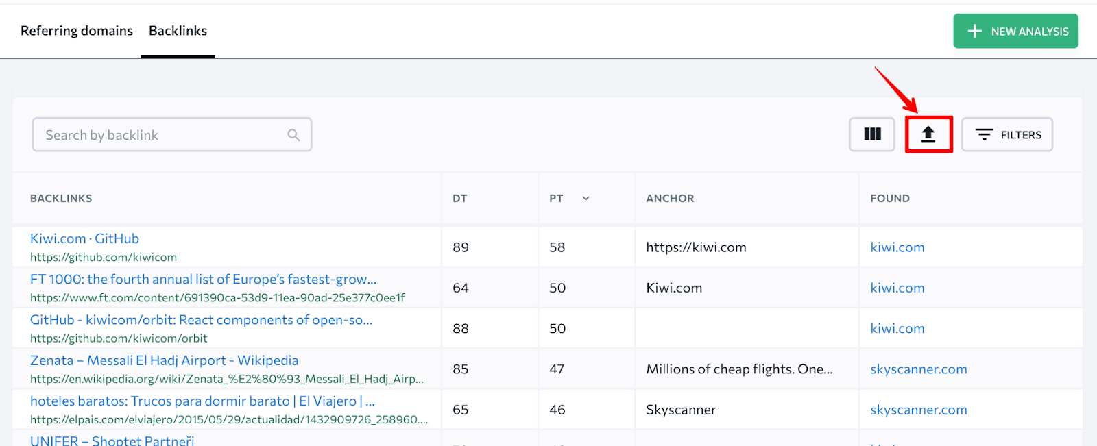Click DT value 65
The width and height of the screenshot is (1097, 446).
pos(461,410)
